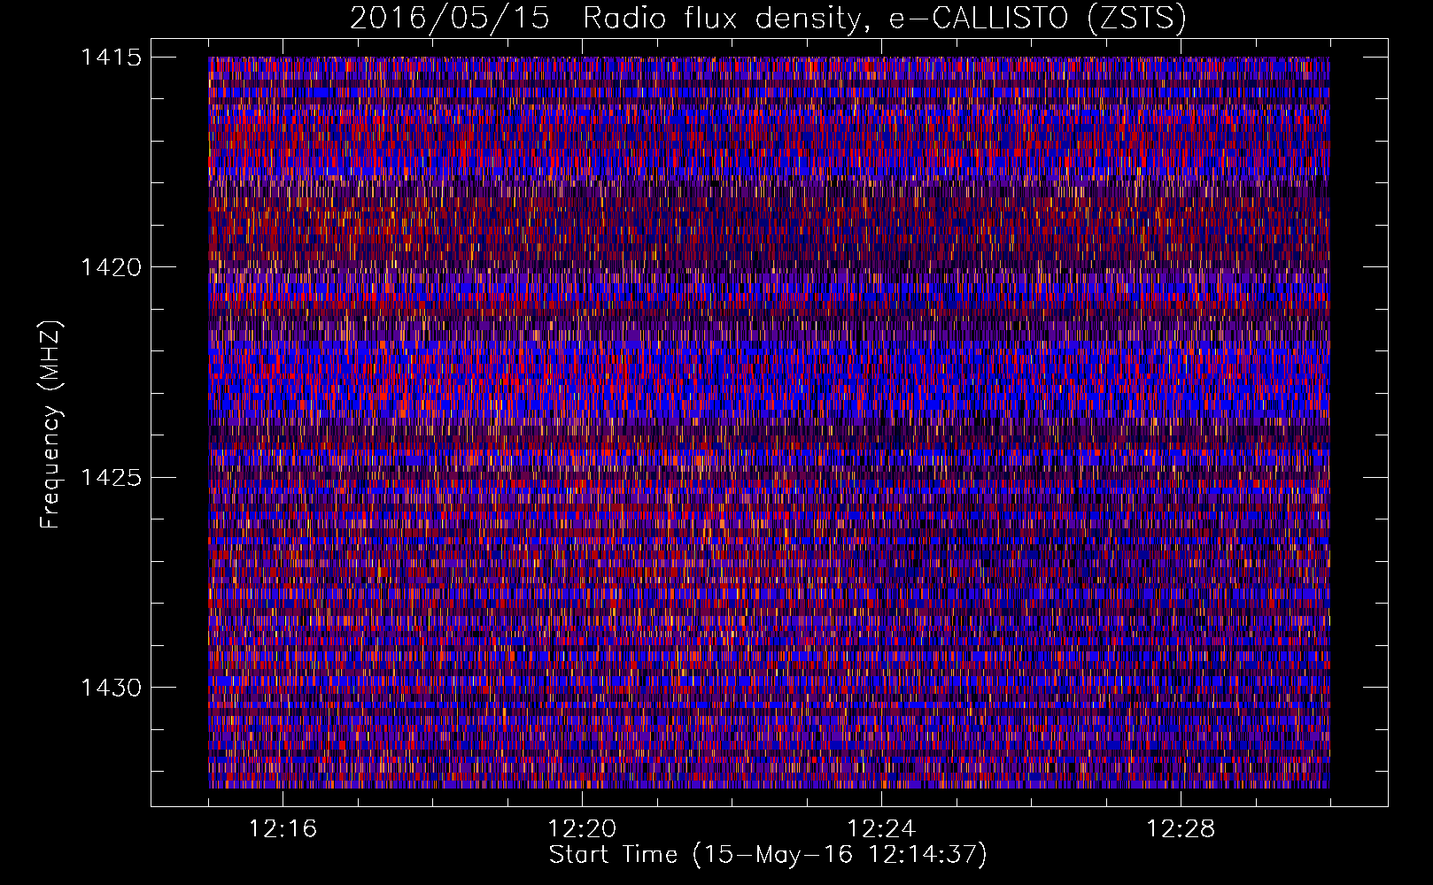The width and height of the screenshot is (1433, 885).
Task: Click the 12:20 time axis label
Action: 582,829
